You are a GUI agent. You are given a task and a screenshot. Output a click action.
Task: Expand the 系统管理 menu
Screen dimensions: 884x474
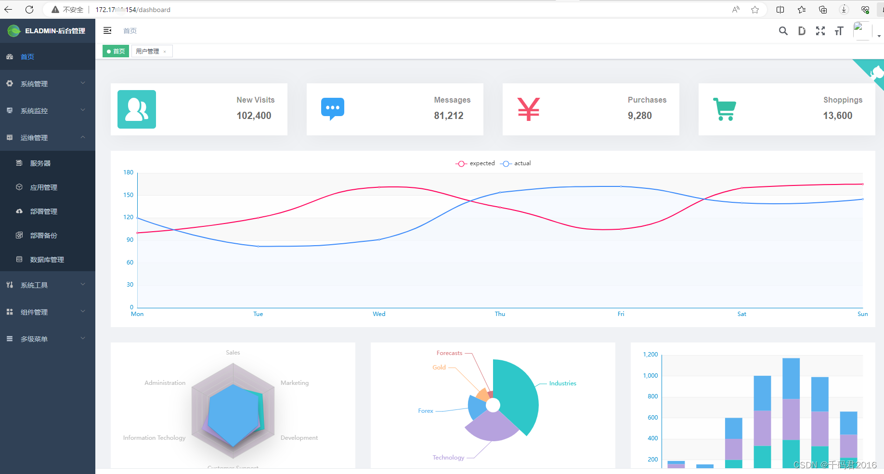[x=48, y=83]
